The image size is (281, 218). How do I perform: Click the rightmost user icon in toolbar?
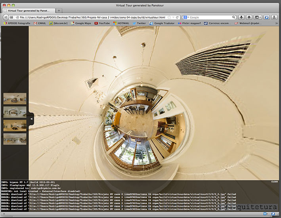point(274,17)
